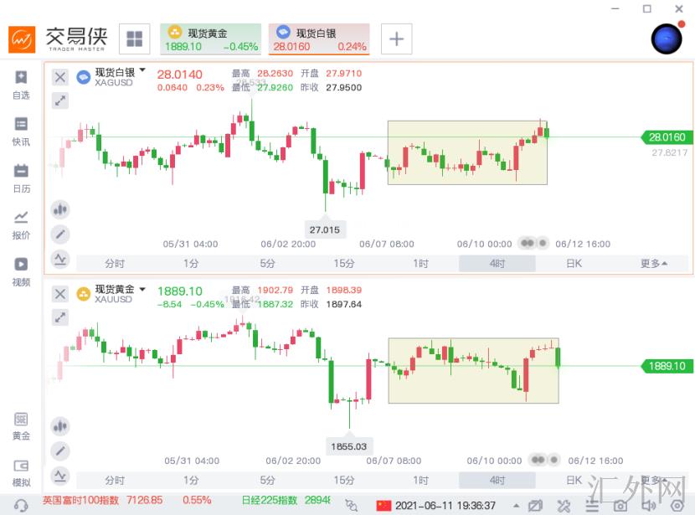Click the gold 开盘 1898.39 value

point(344,290)
